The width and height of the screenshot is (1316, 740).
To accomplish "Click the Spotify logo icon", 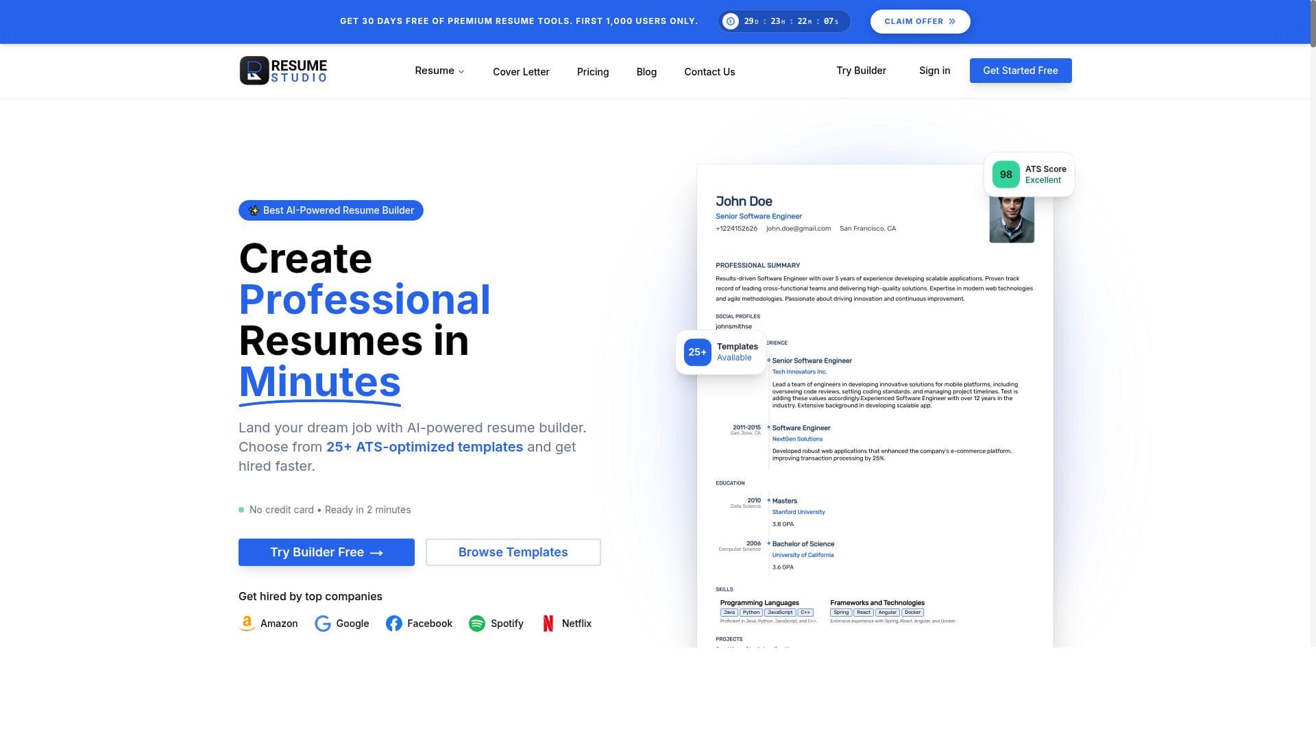I will [x=477, y=624].
